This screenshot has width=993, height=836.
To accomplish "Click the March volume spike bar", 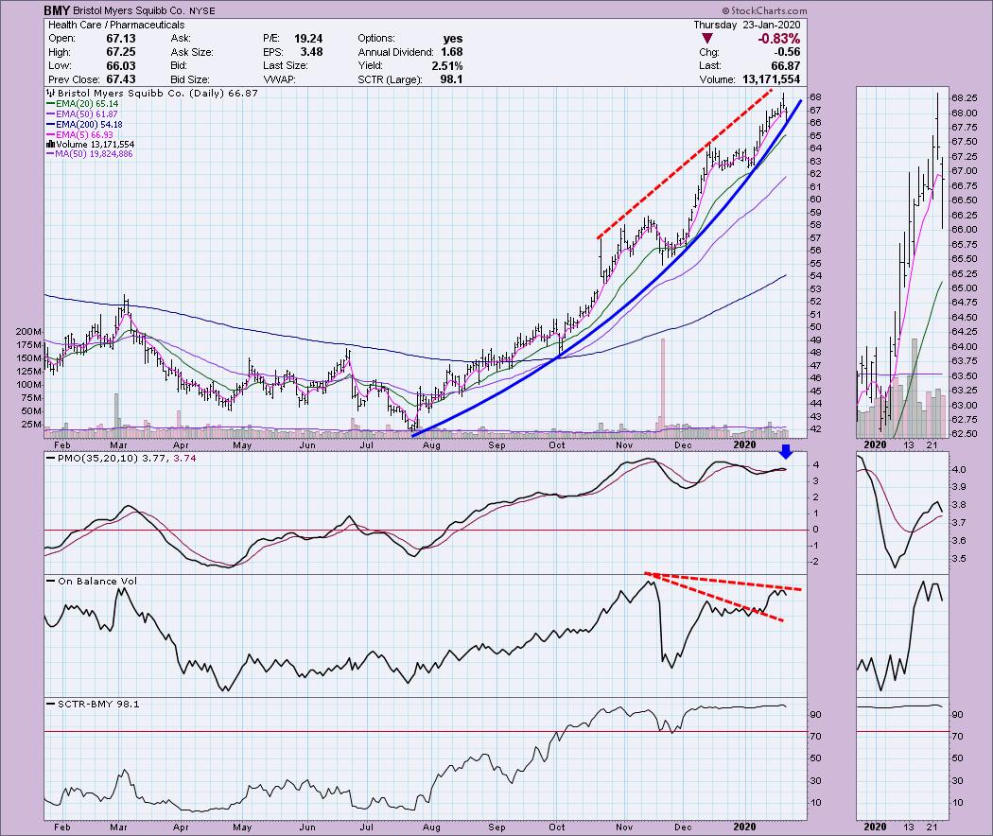I will 116,415.
